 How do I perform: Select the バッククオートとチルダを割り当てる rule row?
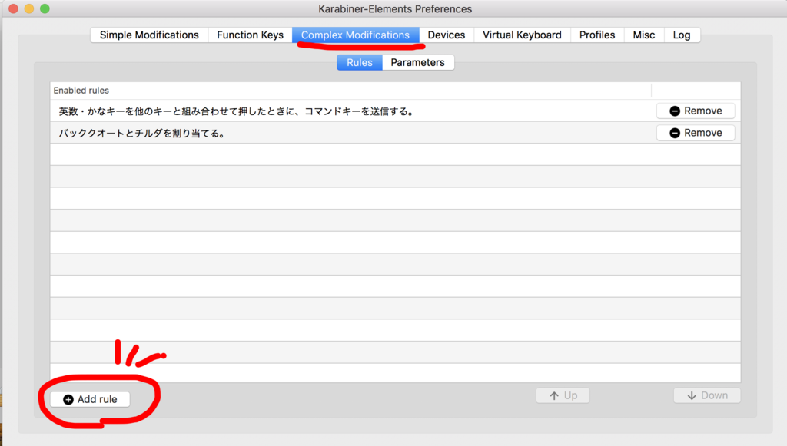pyautogui.click(x=396, y=133)
